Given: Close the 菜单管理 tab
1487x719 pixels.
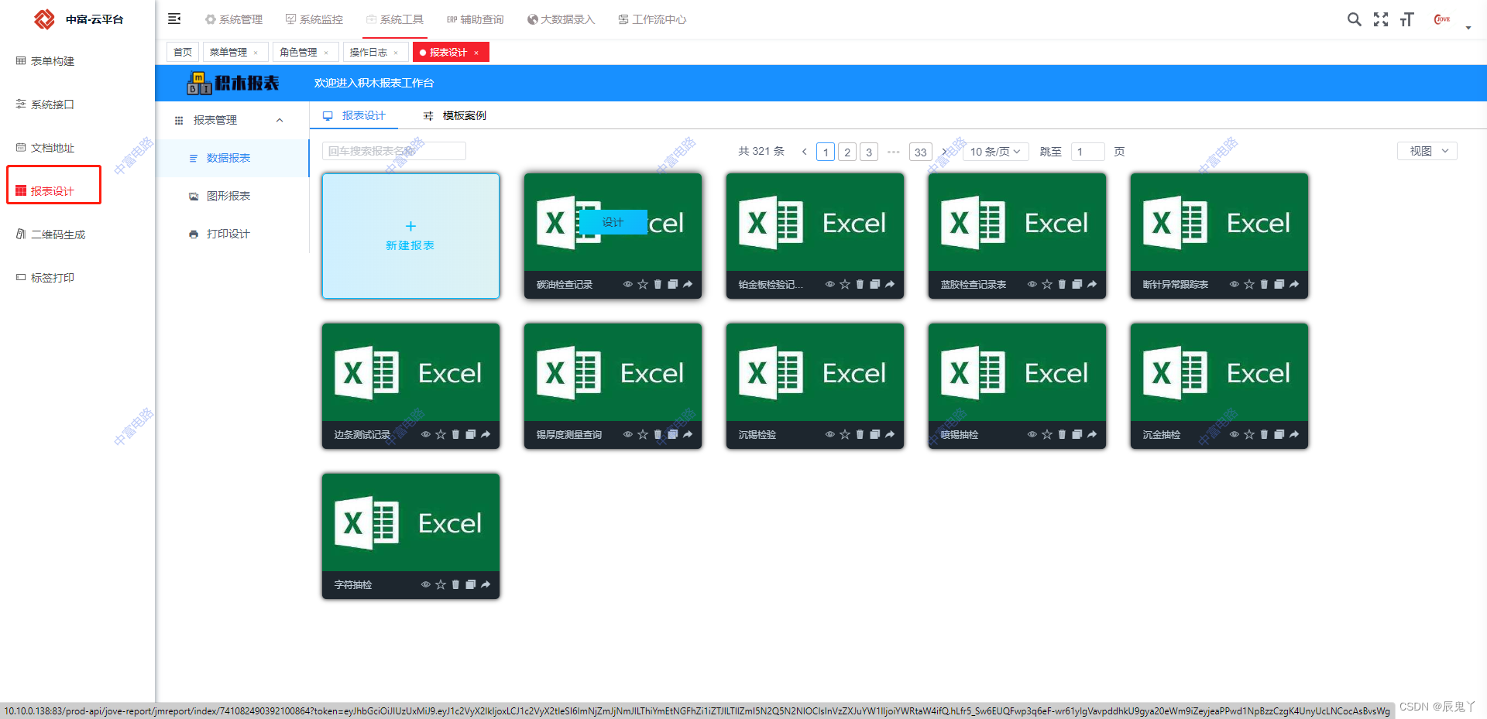Looking at the screenshot, I should pyautogui.click(x=256, y=53).
